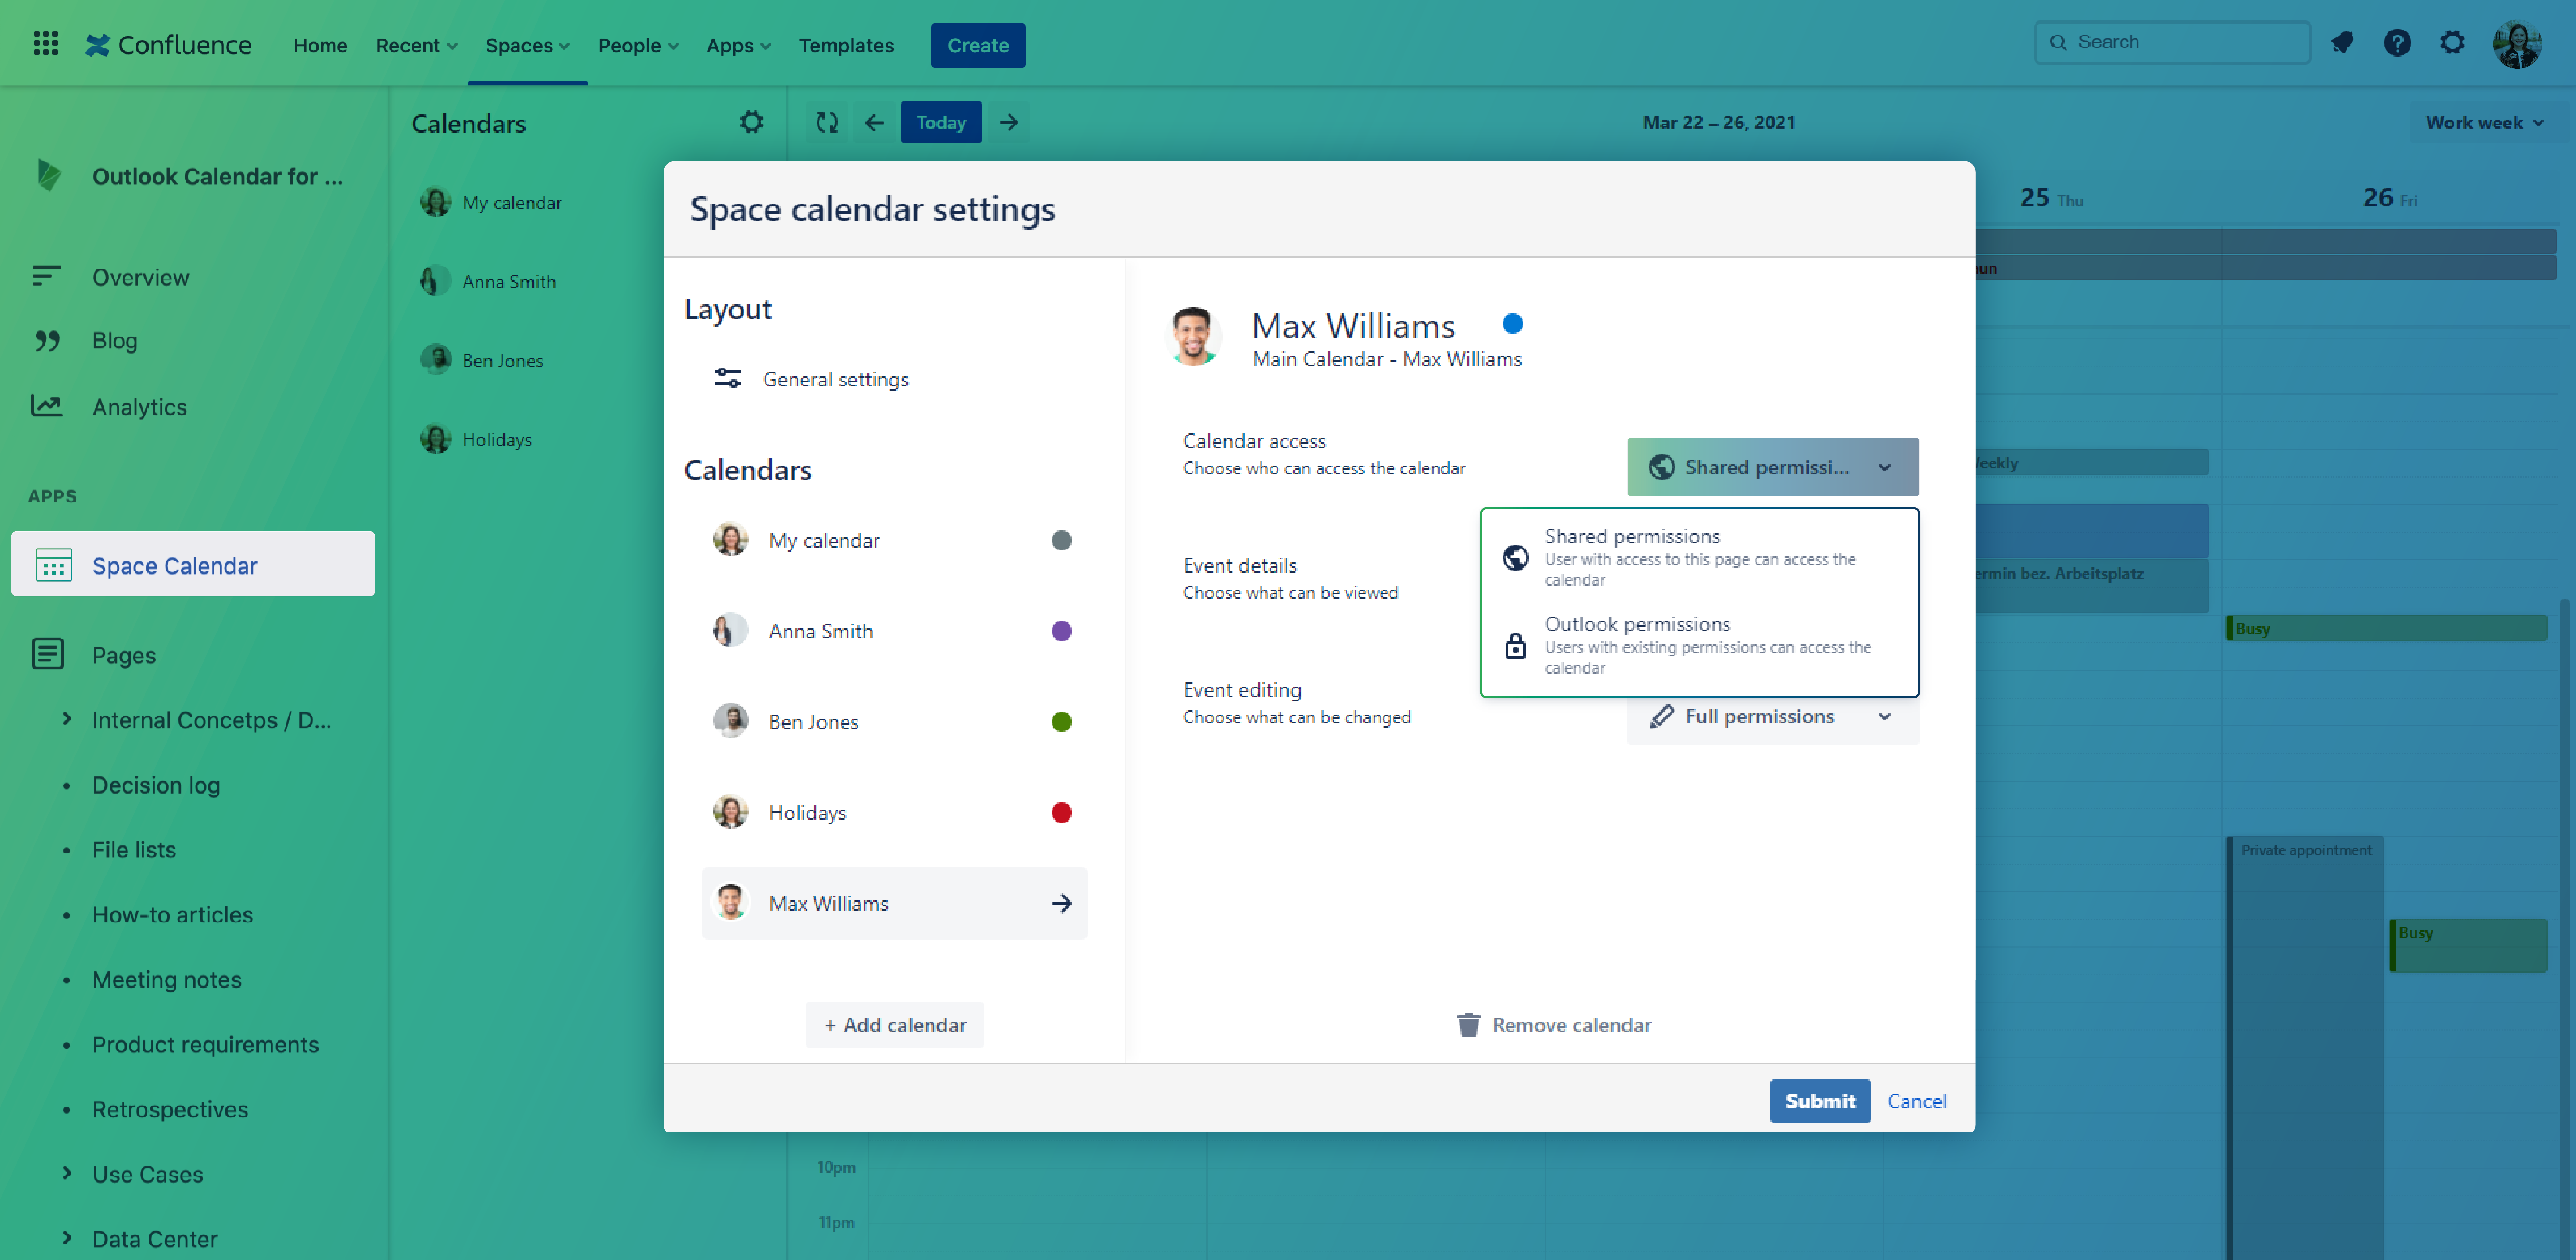Click the calendar refresh icon
Viewport: 2576px width, 1260px height.
coord(826,122)
